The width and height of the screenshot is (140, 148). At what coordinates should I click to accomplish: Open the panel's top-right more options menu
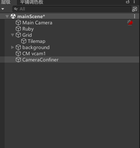click(x=134, y=2)
